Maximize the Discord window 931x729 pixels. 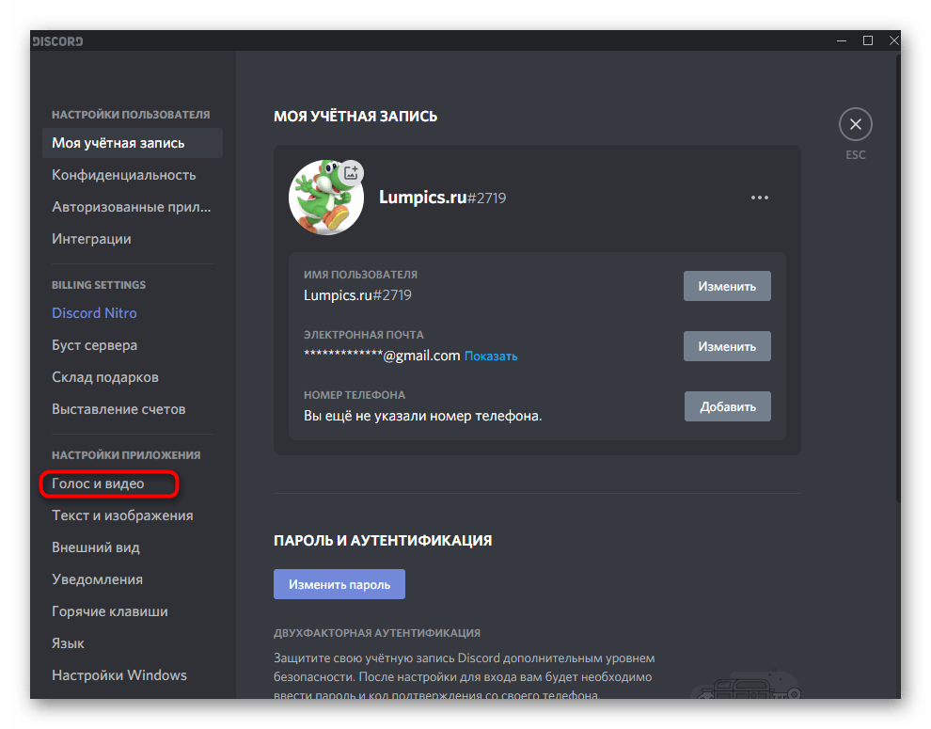click(x=868, y=40)
